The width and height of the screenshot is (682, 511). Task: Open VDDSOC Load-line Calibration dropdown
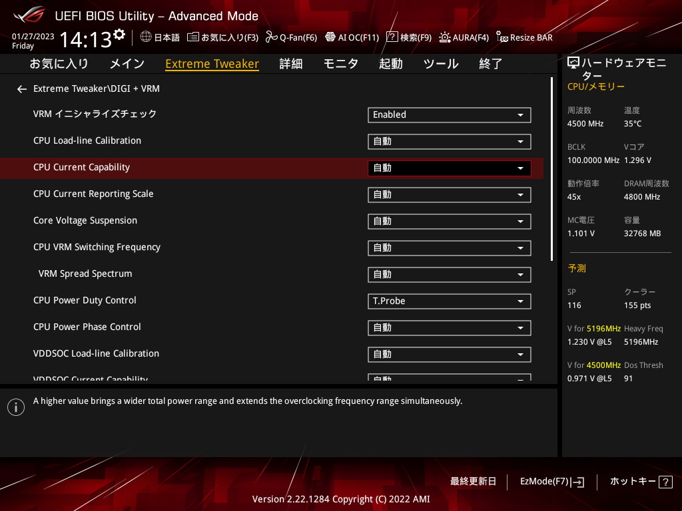click(x=450, y=355)
